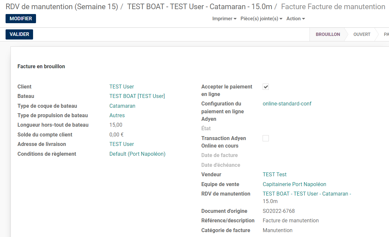
Task: Open the Adresse de livraison TEST User link
Action: (121, 144)
